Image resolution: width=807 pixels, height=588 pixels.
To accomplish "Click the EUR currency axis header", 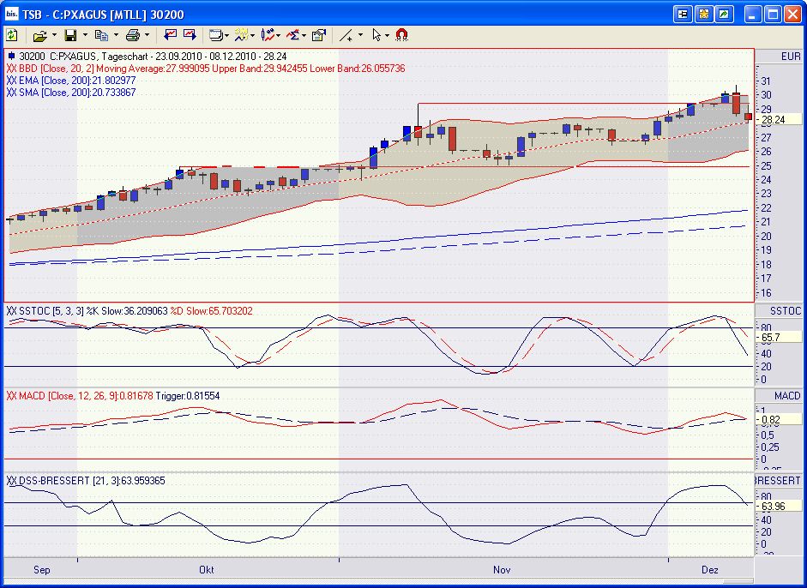I will pos(791,56).
